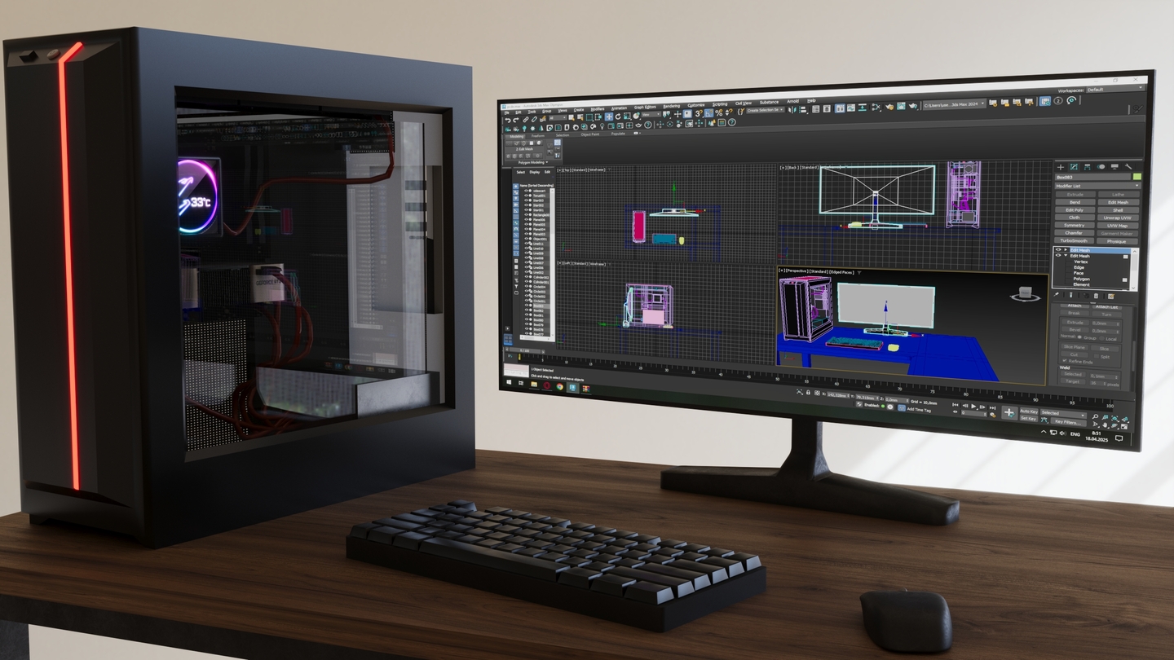
Task: Select the Group normal radio button
Action: click(x=1080, y=337)
